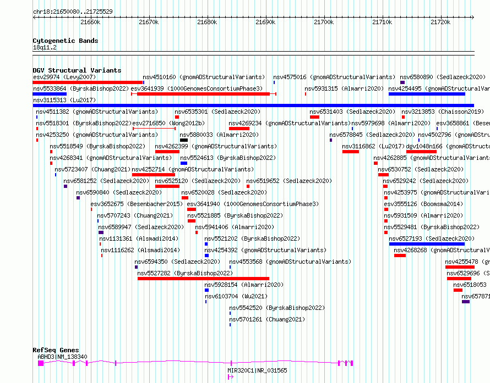Viewport: 490px width, 383px height.
Task: Click the red nsv3116862 (Lu2017) bar
Action: pyautogui.click(x=351, y=152)
